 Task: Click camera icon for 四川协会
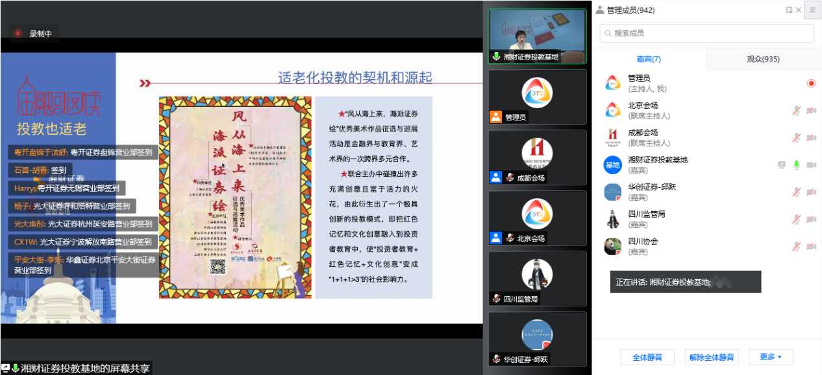tap(811, 247)
